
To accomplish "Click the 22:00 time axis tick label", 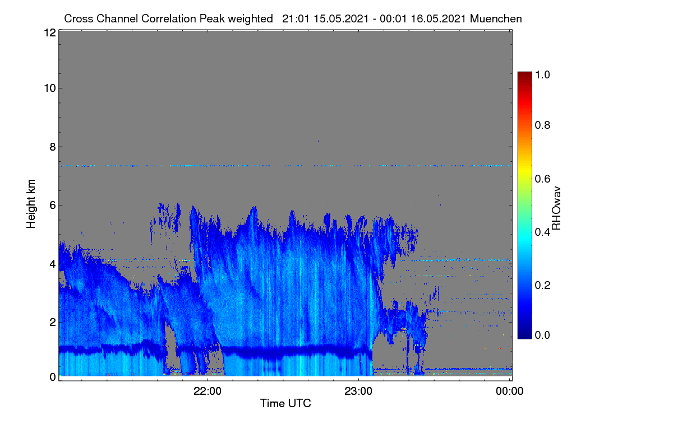I will tap(208, 391).
